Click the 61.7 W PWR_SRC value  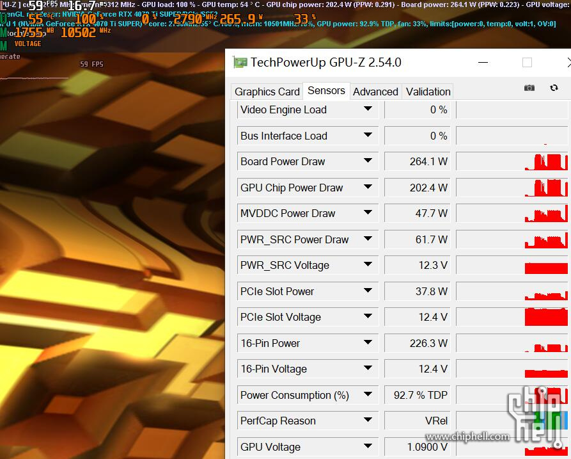[x=418, y=239]
